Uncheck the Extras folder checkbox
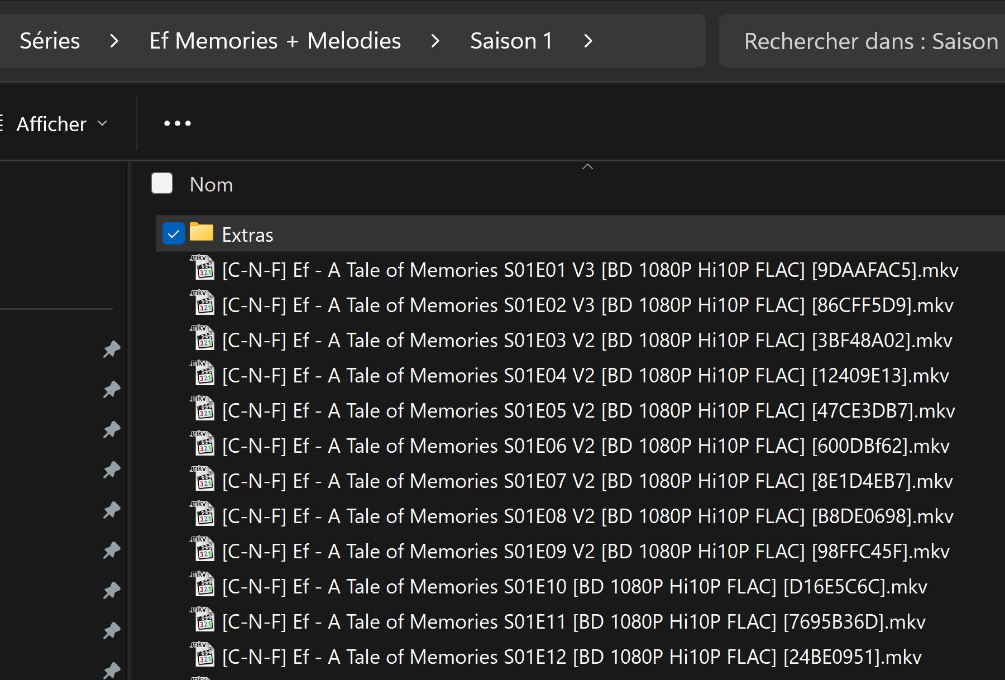 coord(174,233)
